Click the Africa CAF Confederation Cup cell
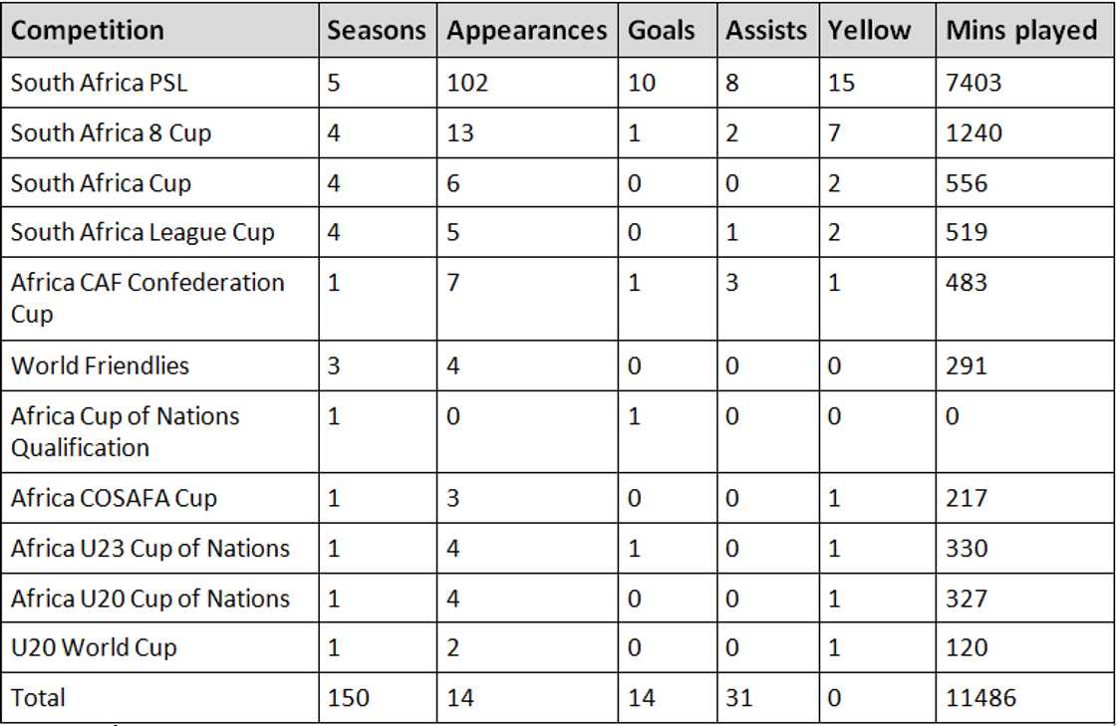Image resolution: width=1116 pixels, height=726 pixels. pyautogui.click(x=147, y=297)
